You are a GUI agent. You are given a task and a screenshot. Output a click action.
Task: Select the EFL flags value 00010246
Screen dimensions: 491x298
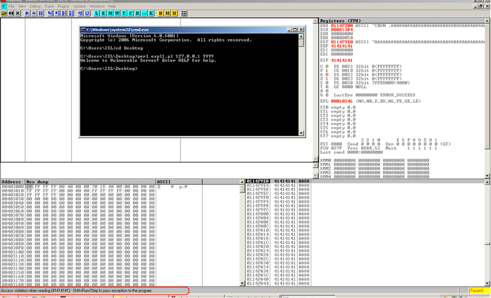coord(342,101)
